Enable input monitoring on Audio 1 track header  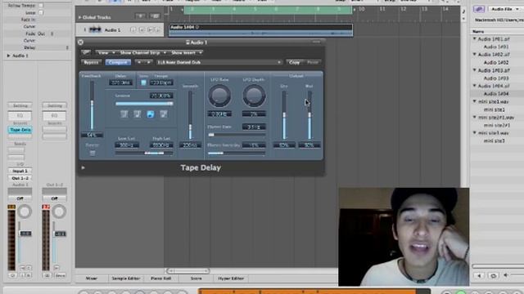[x=133, y=30]
